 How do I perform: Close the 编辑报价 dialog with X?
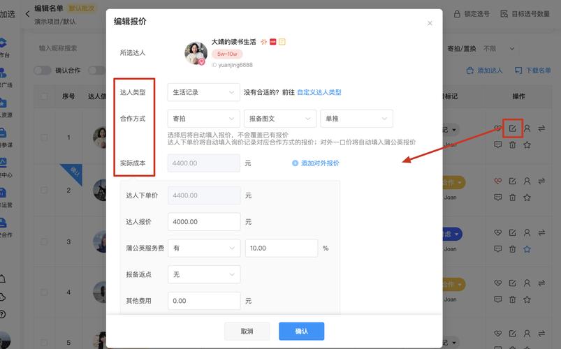tap(430, 23)
